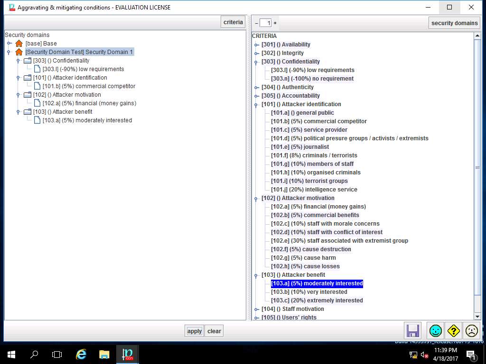Launch Internet Explorer from taskbar
Screen dimensions: 486x364
[x=81, y=355]
